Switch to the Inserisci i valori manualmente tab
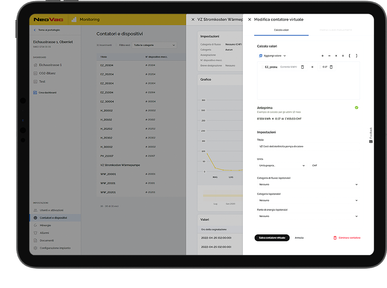The width and height of the screenshot is (387, 288). pyautogui.click(x=335, y=30)
